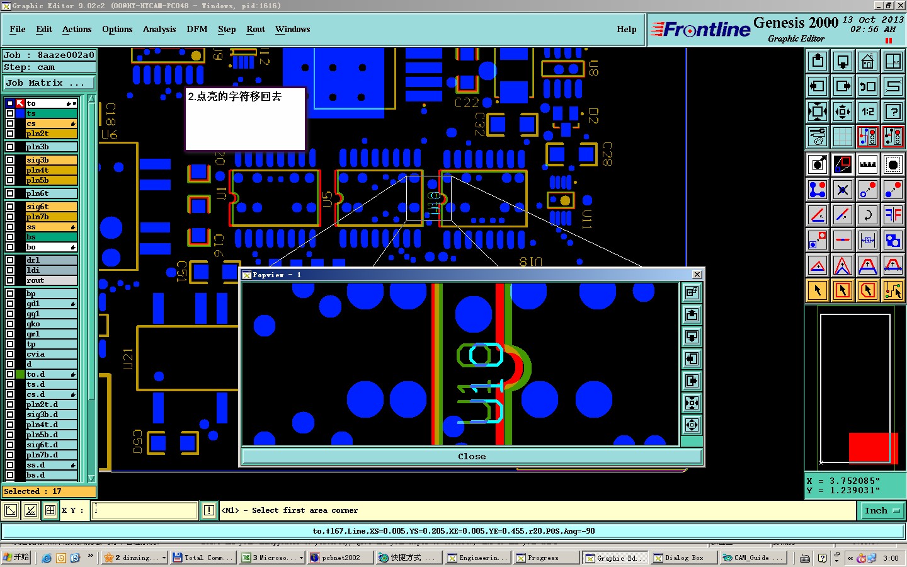Switch to Total Comm taskbar item

[203, 558]
